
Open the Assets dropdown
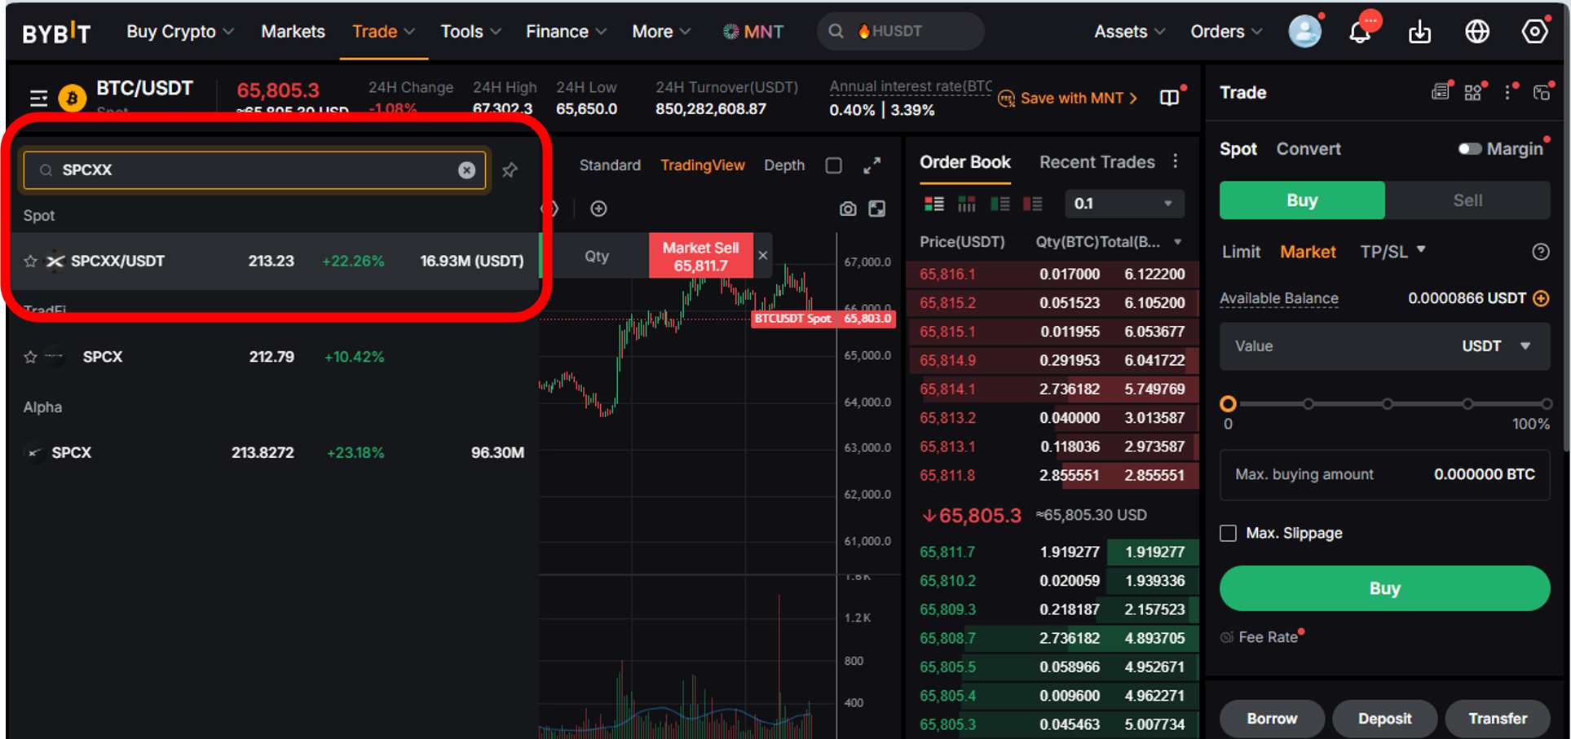[1129, 31]
